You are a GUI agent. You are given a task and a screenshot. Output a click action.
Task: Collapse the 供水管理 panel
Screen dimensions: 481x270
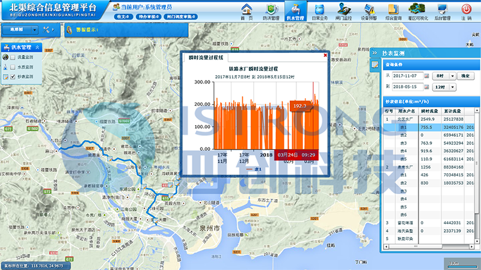(38, 47)
